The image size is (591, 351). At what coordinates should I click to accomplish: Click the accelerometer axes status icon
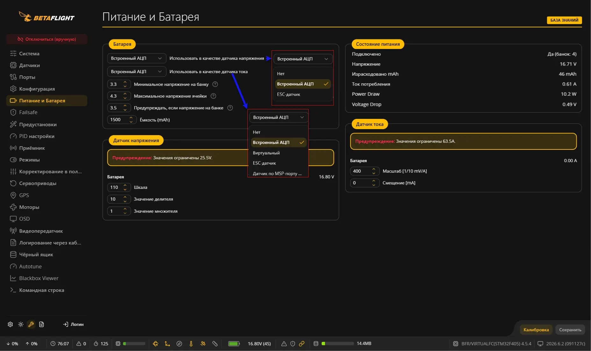tap(167, 344)
